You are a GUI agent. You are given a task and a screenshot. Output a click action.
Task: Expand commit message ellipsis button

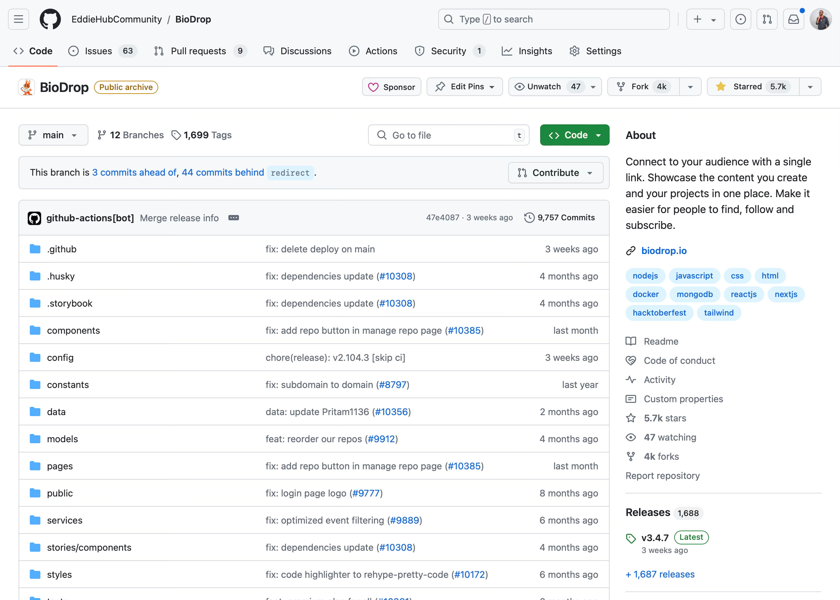tap(234, 218)
